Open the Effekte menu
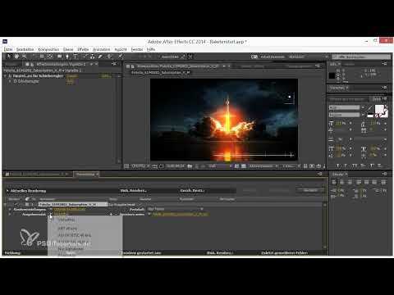 [83, 49]
